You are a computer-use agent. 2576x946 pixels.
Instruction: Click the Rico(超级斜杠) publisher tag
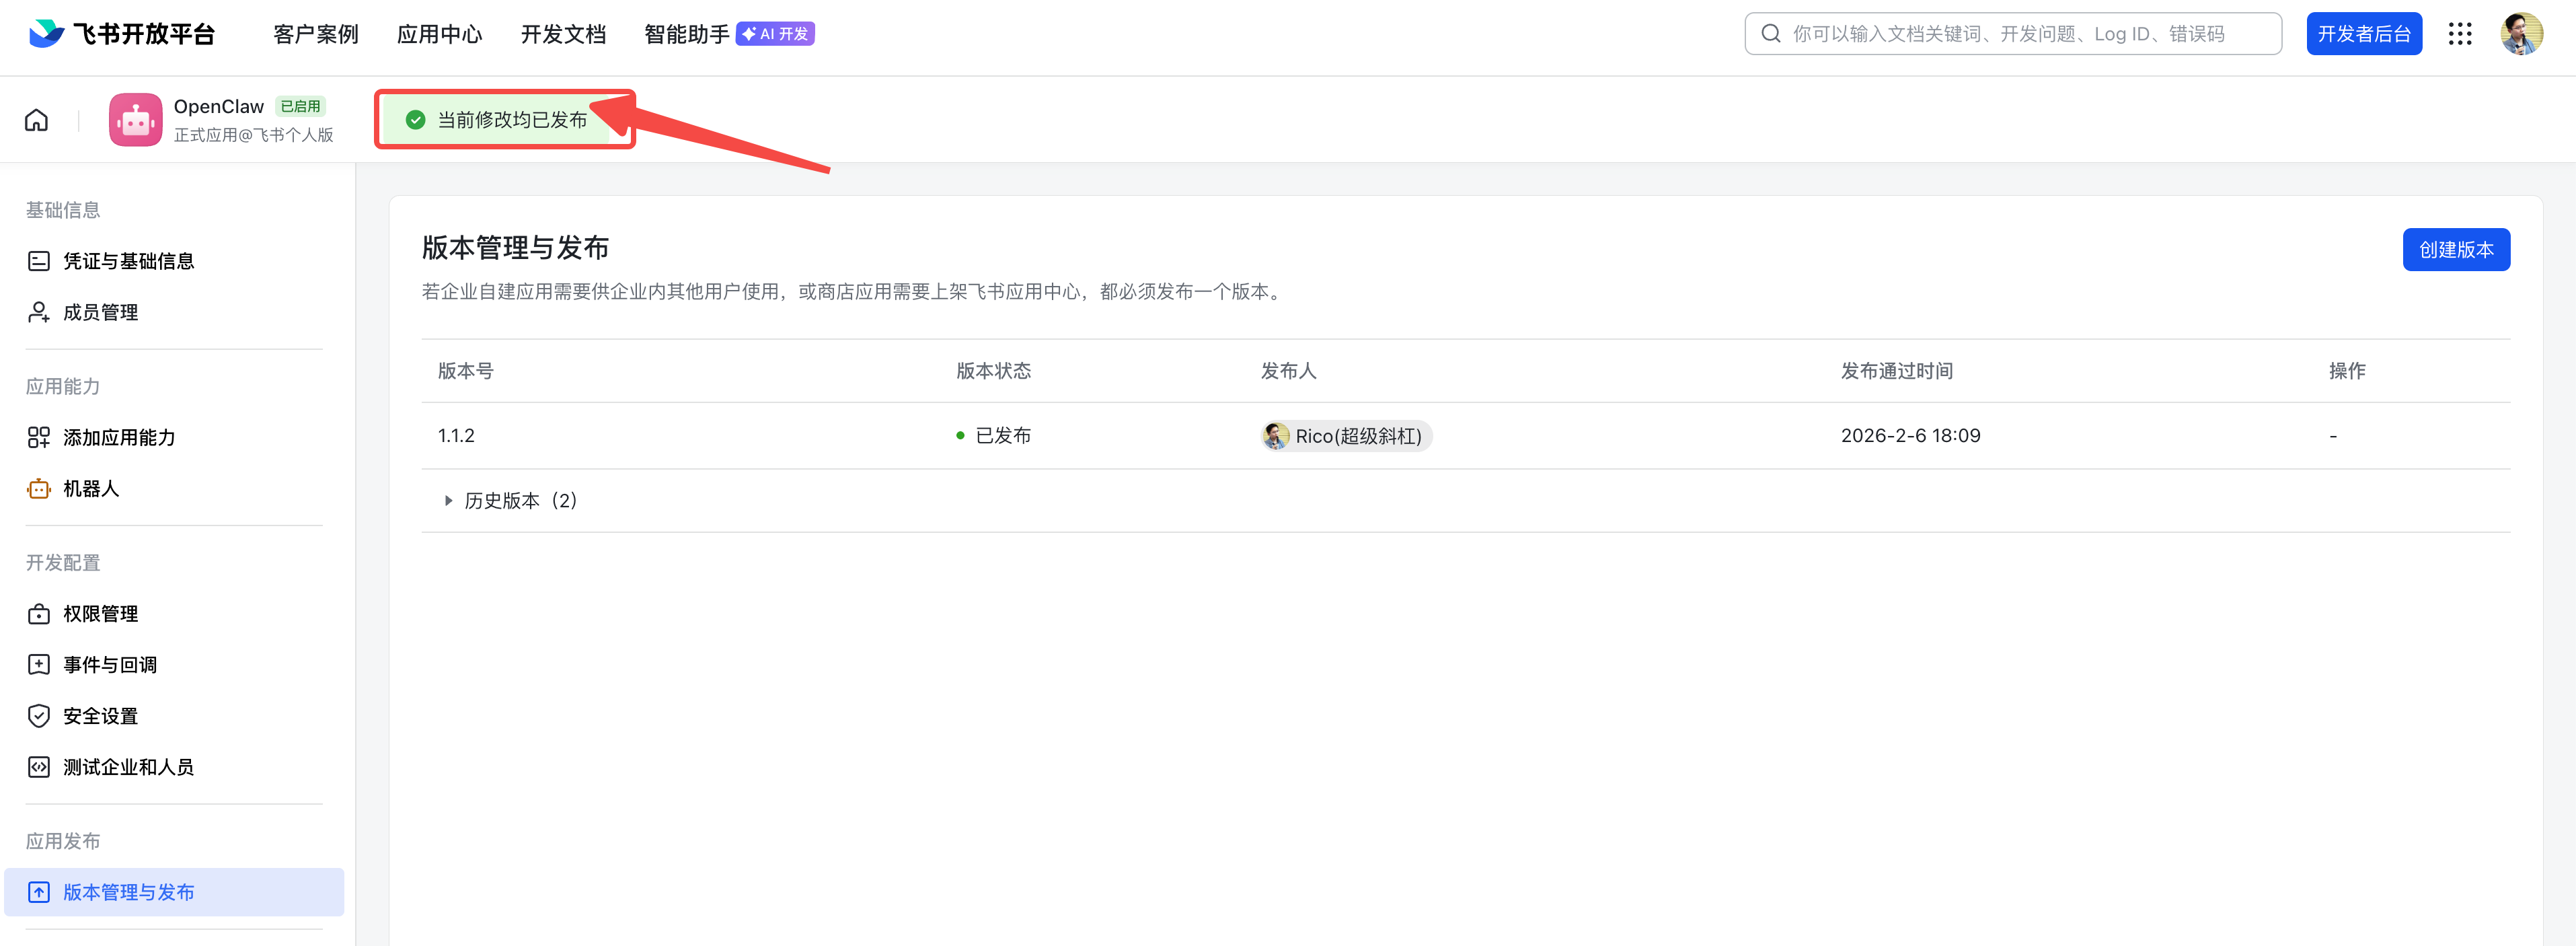click(1346, 436)
